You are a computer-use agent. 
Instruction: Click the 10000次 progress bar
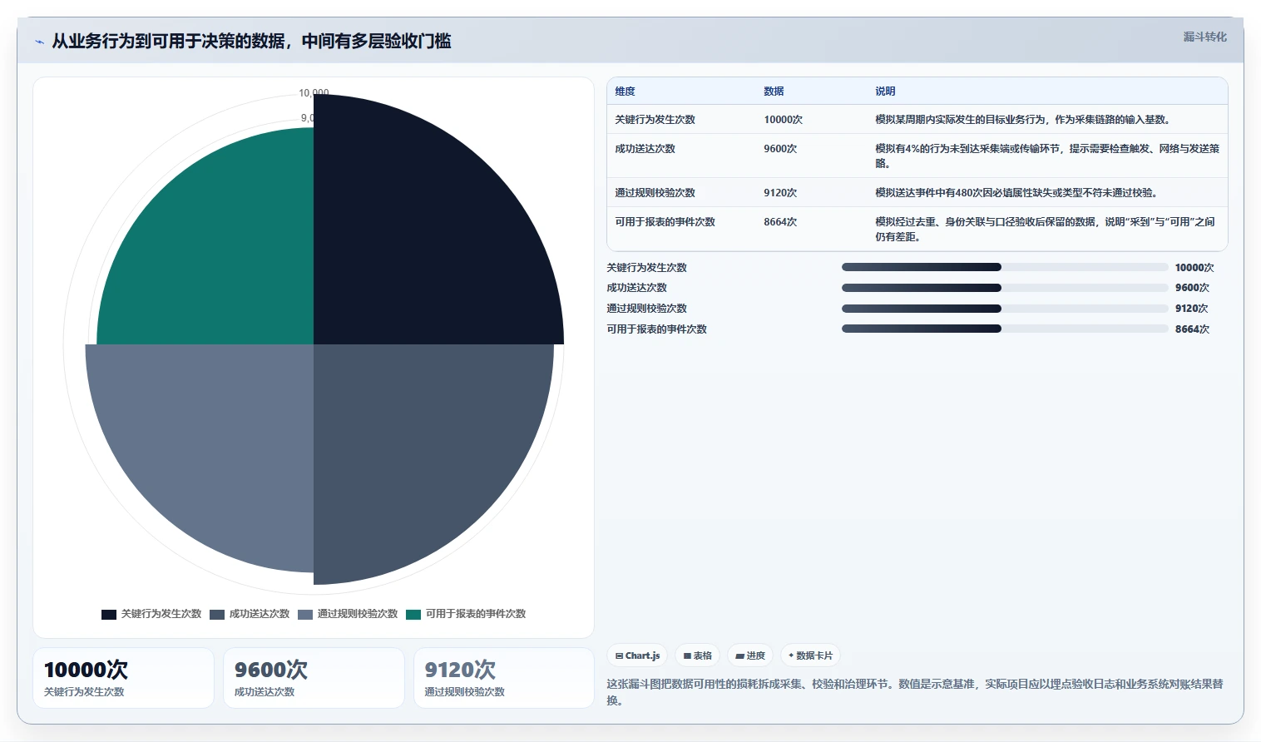pyautogui.click(x=1005, y=267)
